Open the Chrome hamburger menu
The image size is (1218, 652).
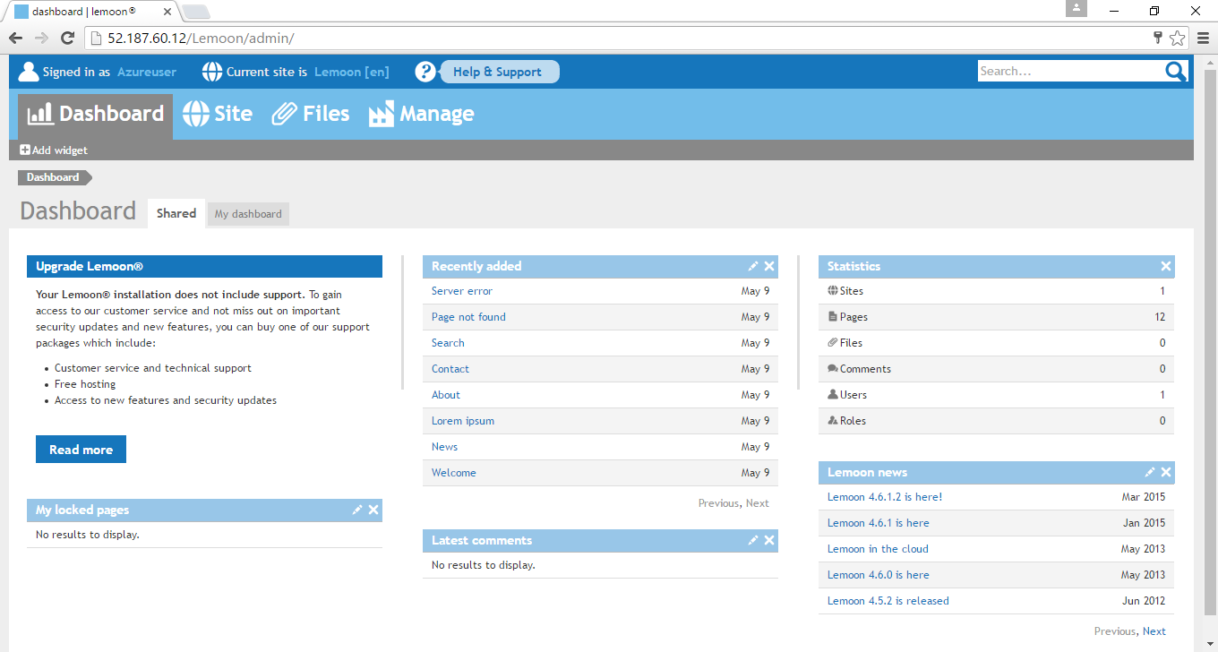coord(1203,38)
